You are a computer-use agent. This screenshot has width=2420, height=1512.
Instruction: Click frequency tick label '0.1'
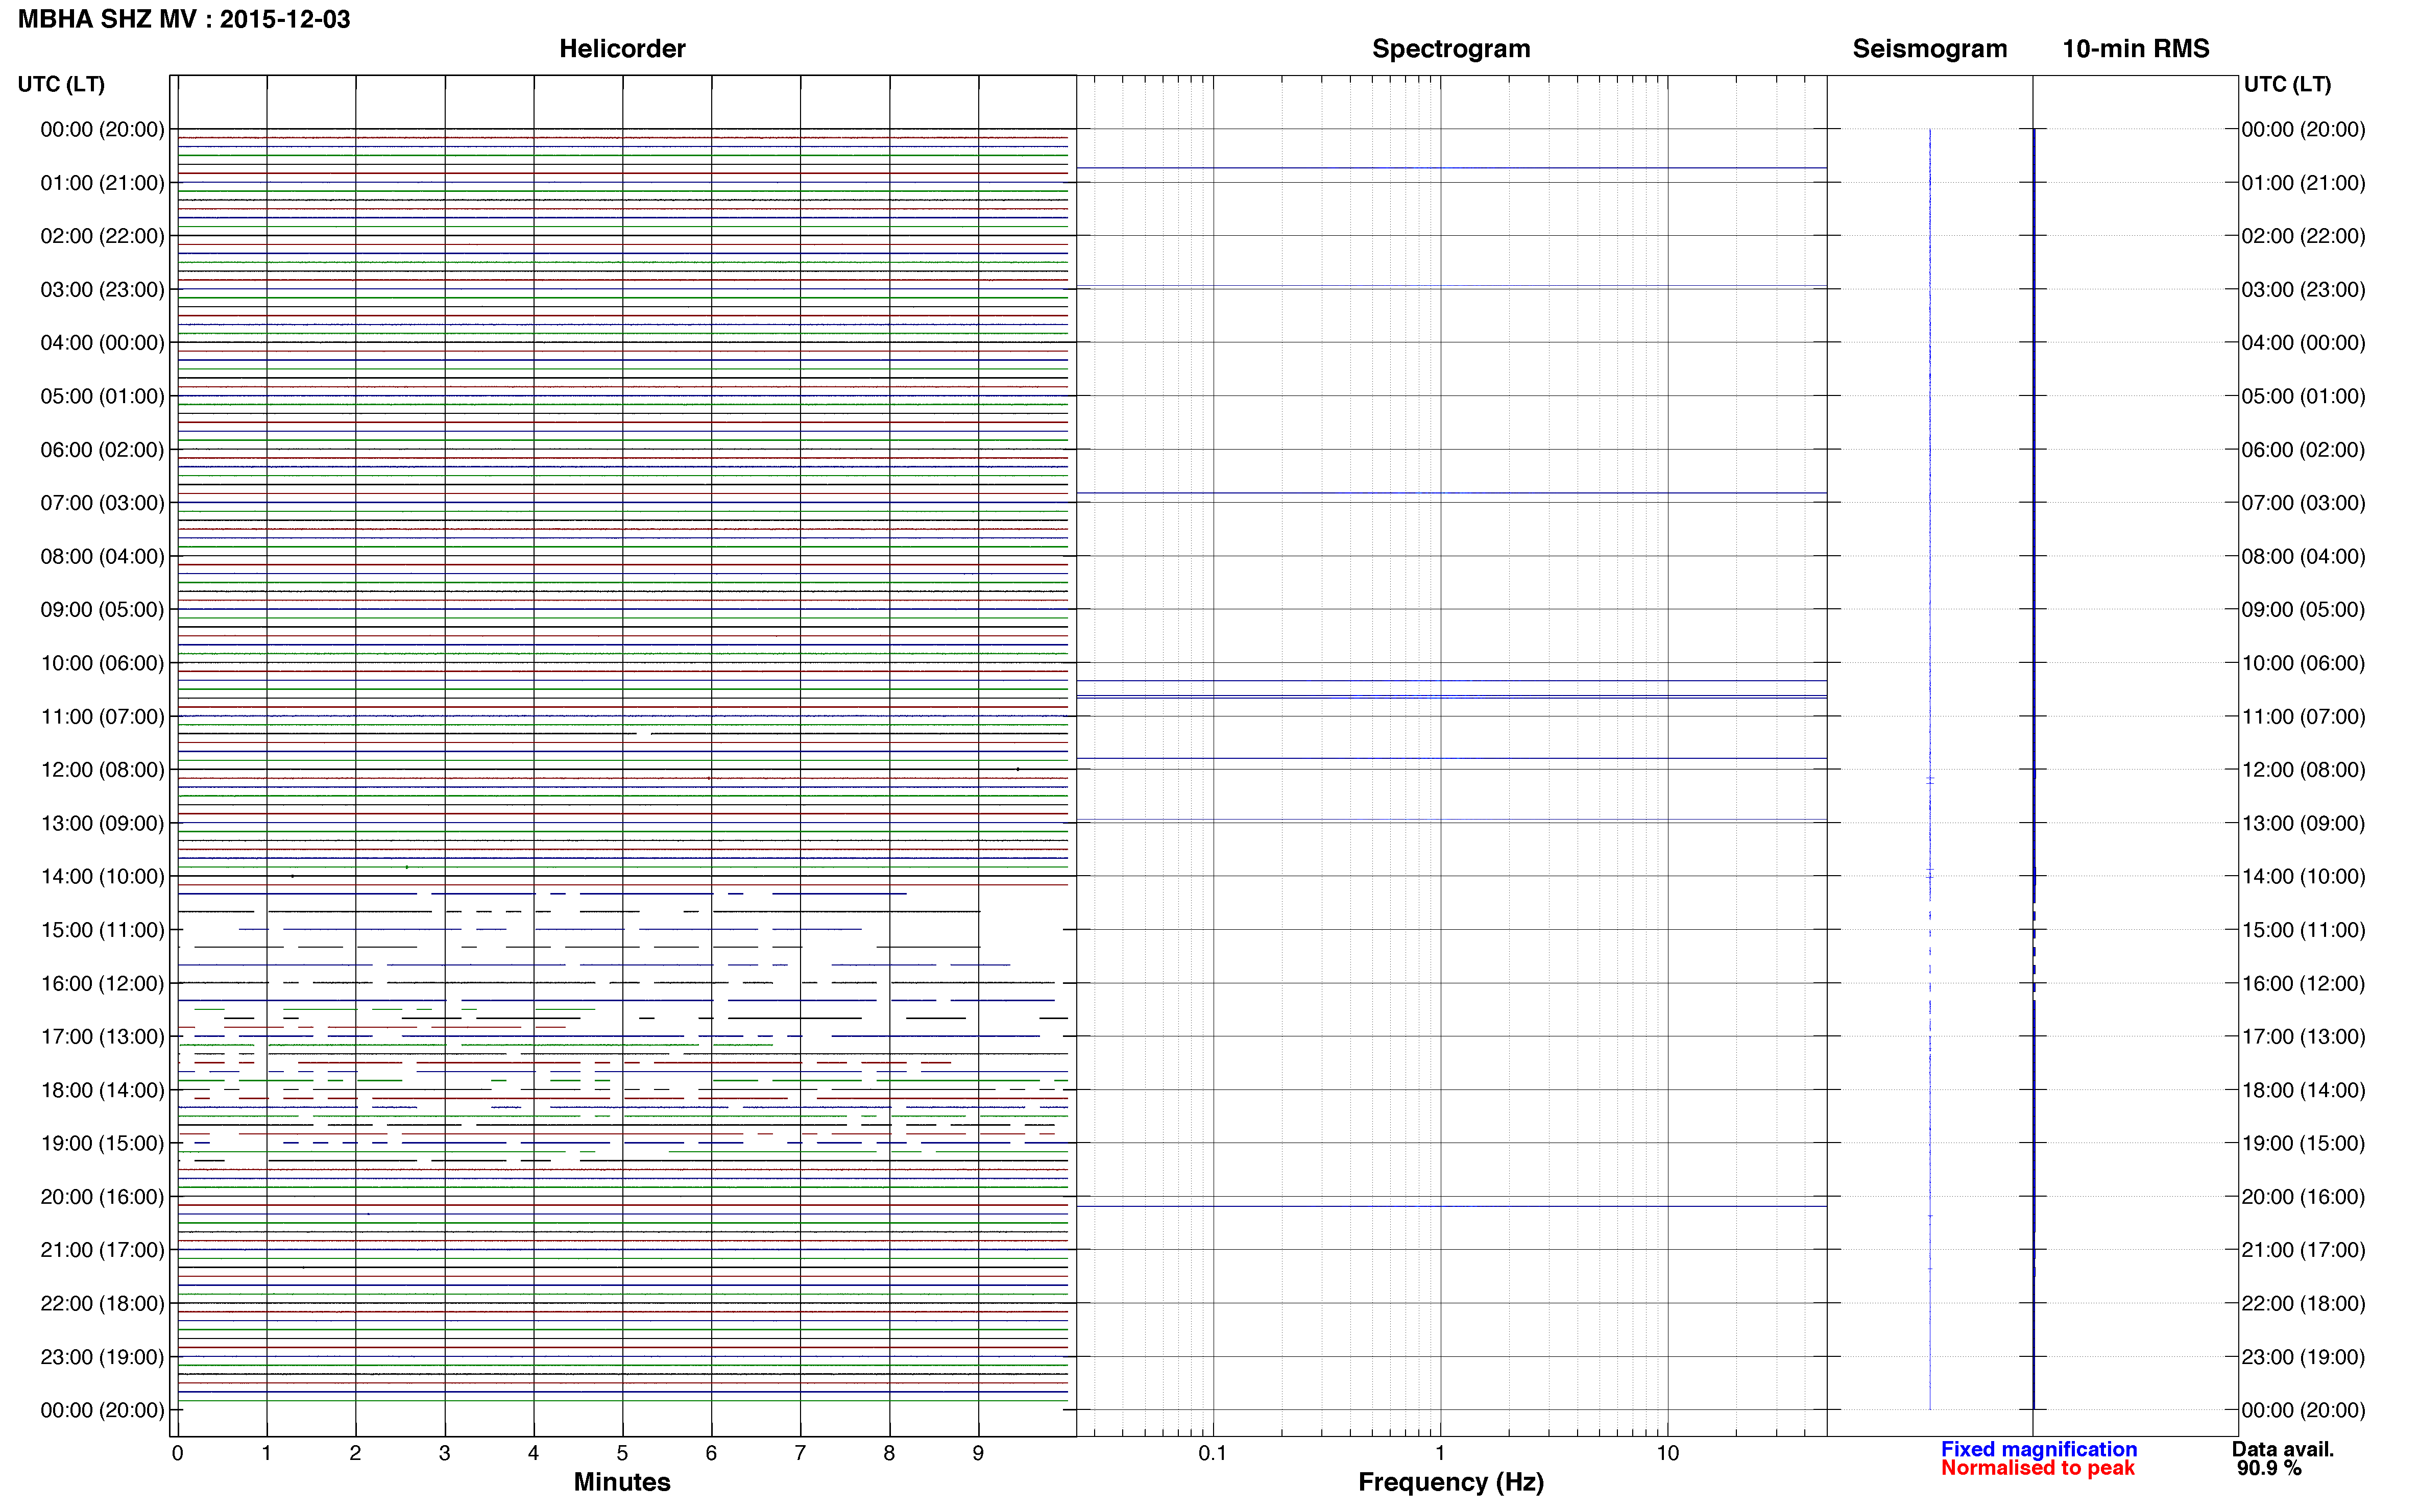click(x=1213, y=1454)
